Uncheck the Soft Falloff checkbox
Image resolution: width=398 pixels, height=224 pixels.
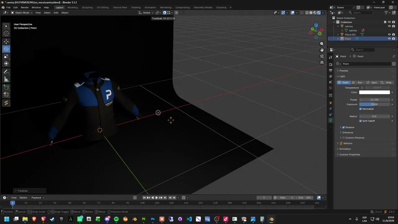pyautogui.click(x=361, y=121)
